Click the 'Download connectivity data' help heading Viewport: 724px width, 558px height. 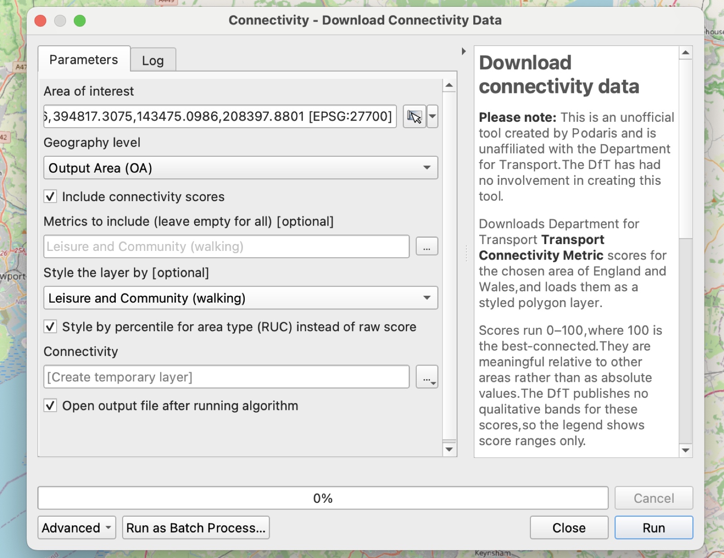[559, 74]
